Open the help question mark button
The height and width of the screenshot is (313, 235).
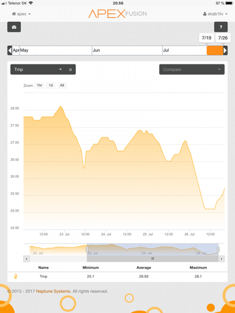pyautogui.click(x=221, y=27)
